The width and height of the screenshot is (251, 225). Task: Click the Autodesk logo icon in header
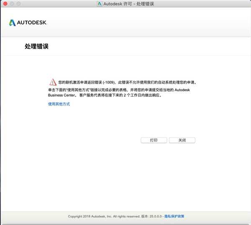tap(12, 22)
